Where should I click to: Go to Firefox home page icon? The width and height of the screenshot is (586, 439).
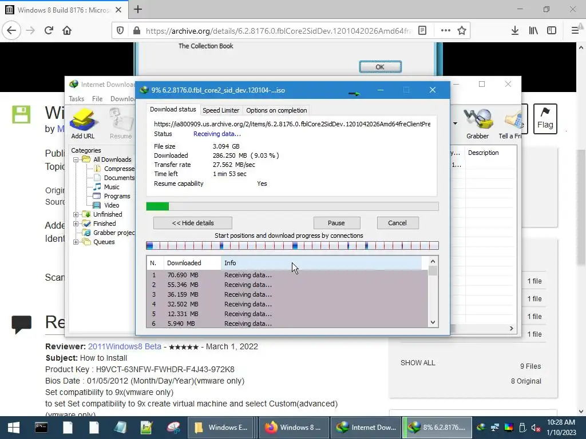(67, 30)
